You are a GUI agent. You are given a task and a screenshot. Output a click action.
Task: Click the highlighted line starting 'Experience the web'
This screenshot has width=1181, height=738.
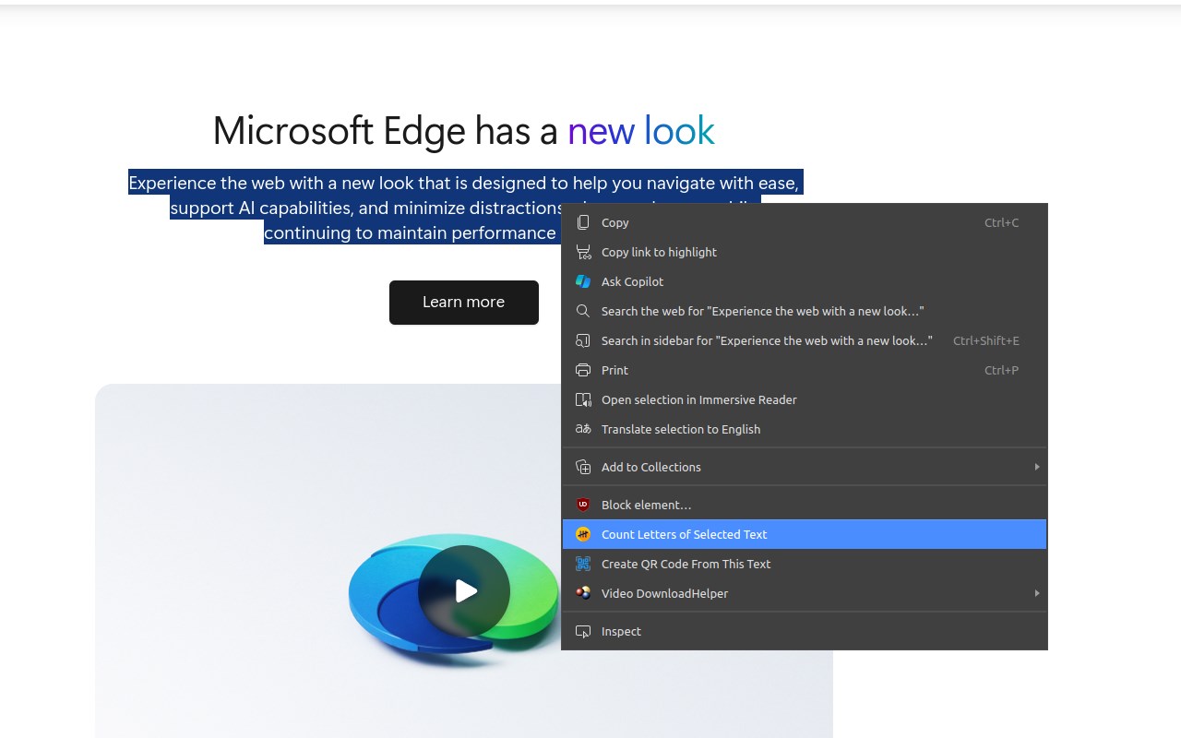465,183
